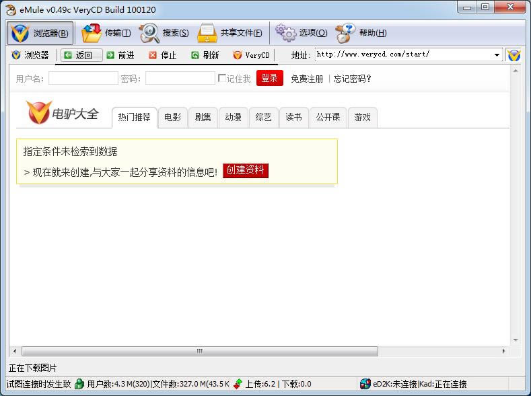Click the 试图连接时发生致 status text

tap(38, 384)
